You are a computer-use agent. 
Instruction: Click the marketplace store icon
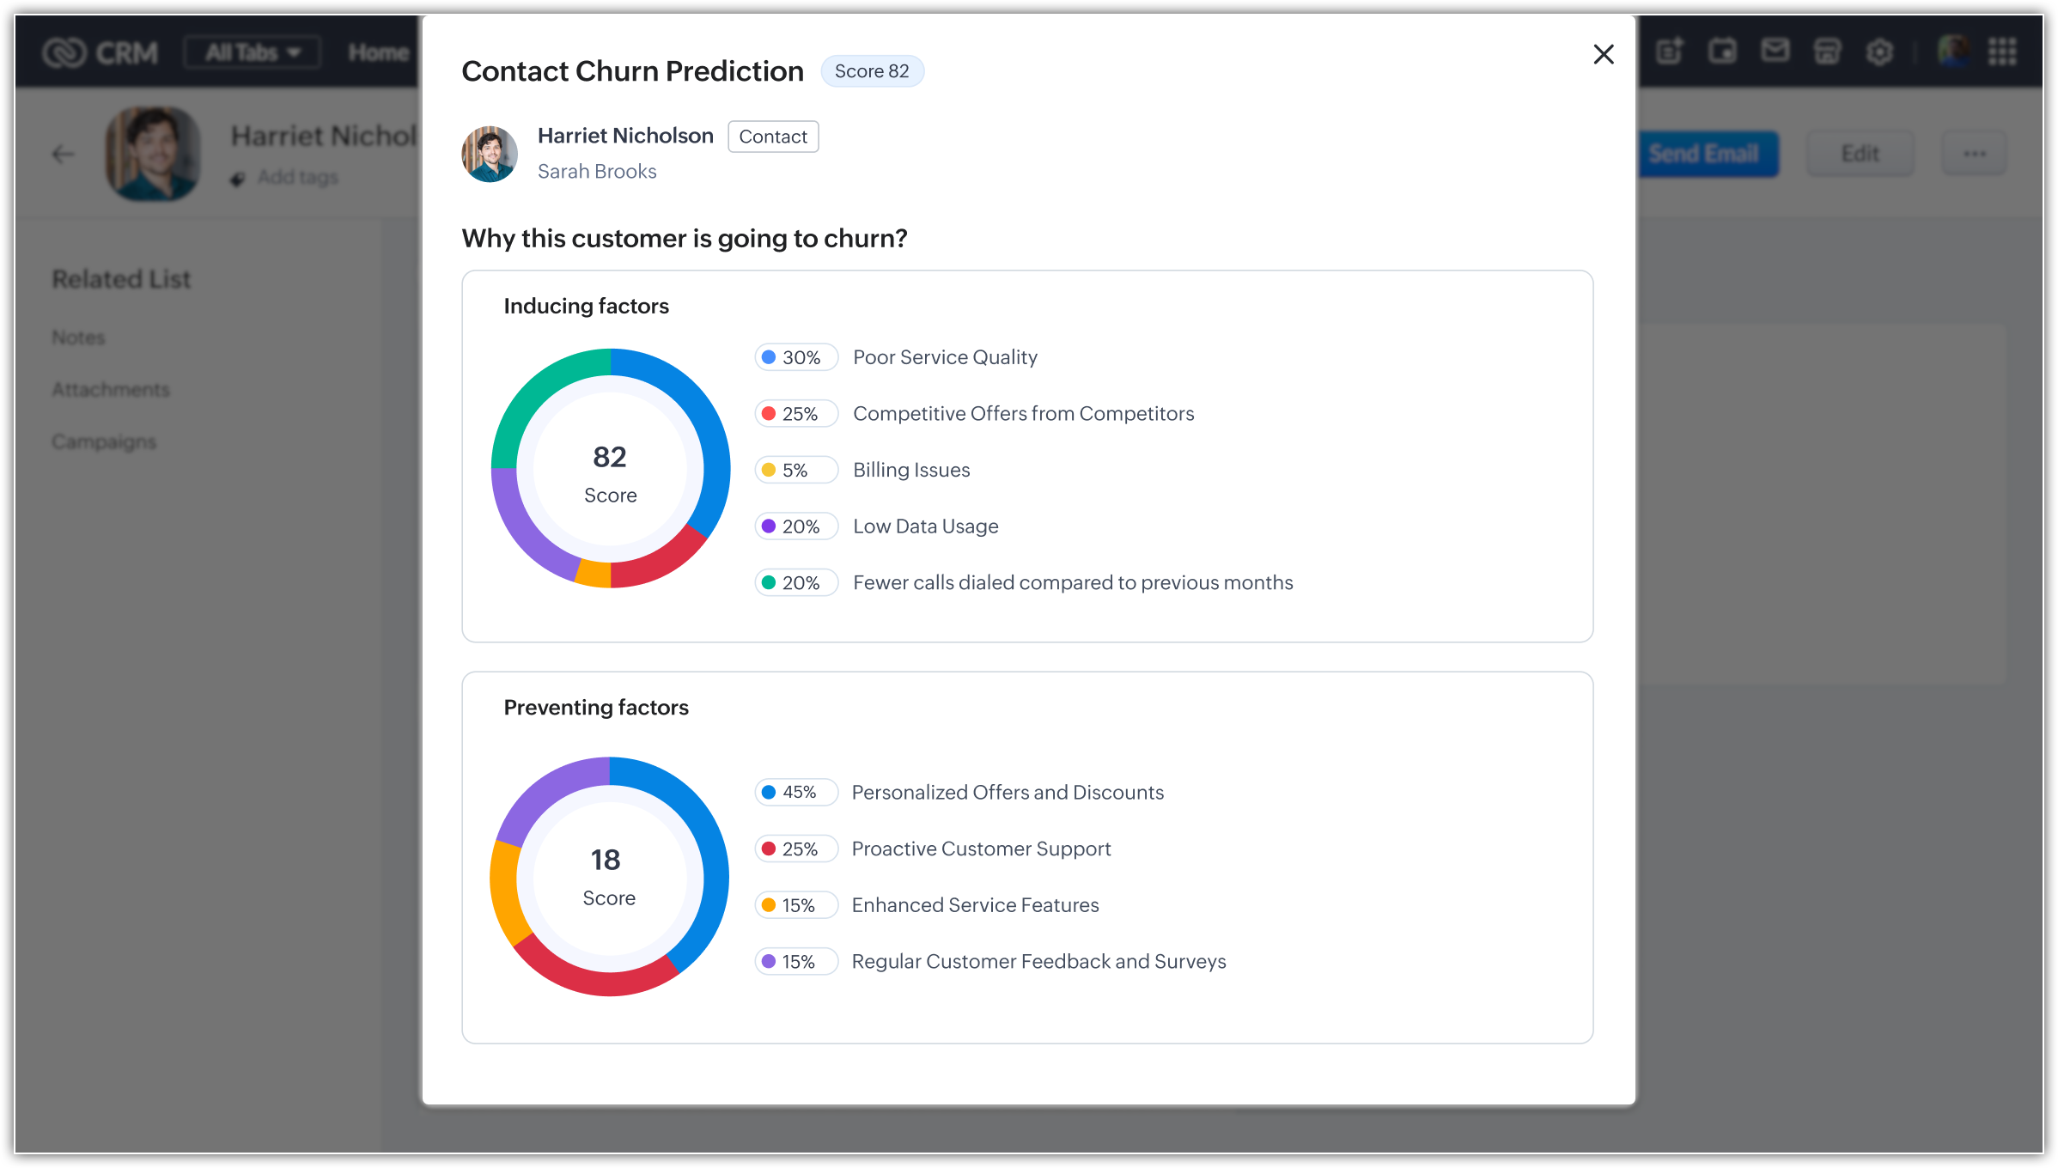pyautogui.click(x=1827, y=52)
